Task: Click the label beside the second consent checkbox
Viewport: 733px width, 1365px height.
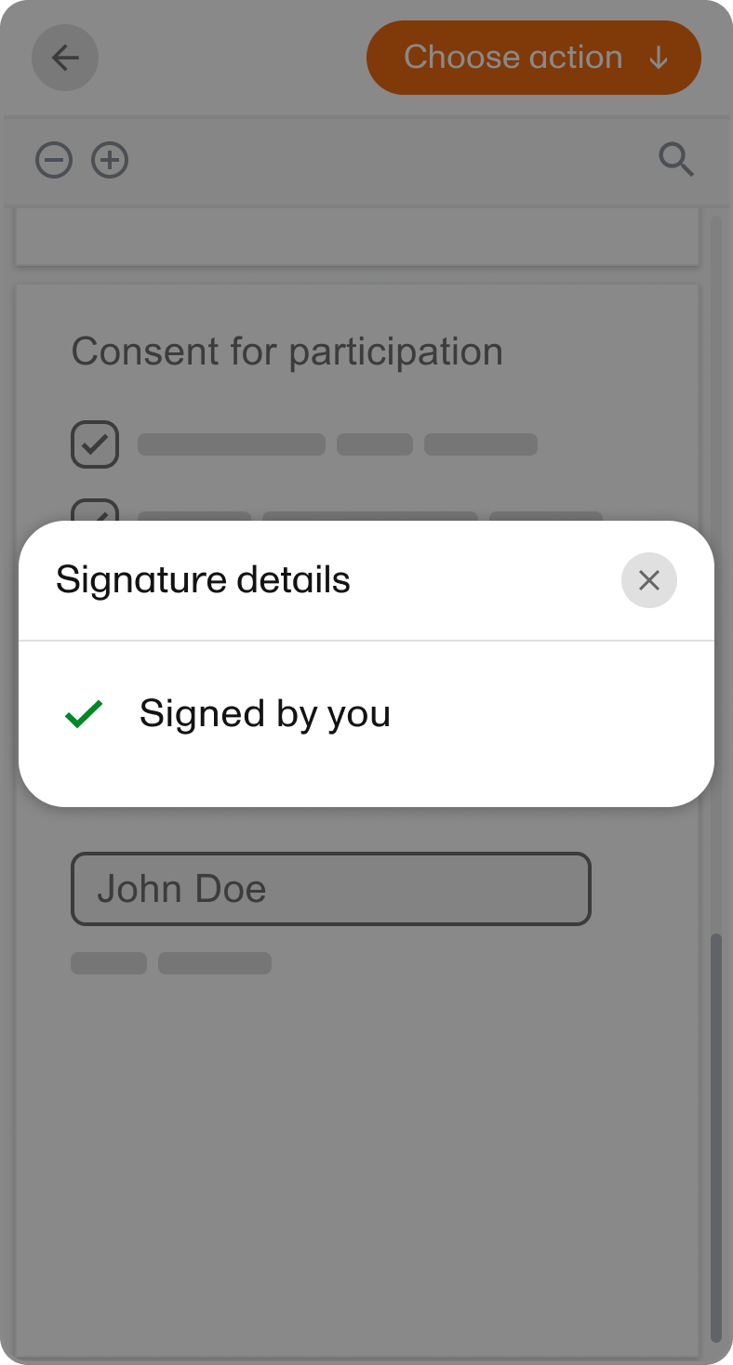Action: click(370, 515)
